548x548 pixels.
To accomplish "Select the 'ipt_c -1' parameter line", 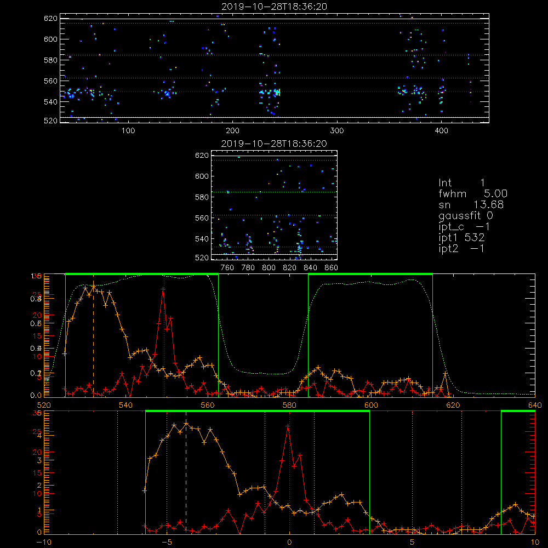I will click(464, 227).
